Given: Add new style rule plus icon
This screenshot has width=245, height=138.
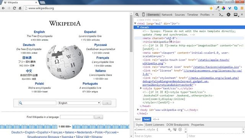Looking at the screenshot, I should [169, 130].
